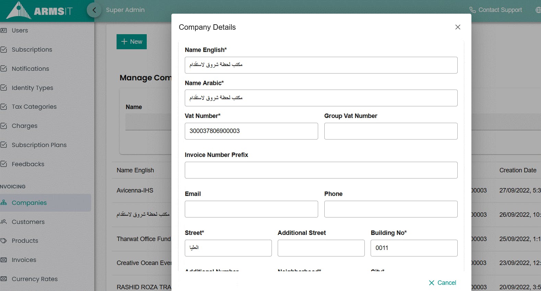Image resolution: width=541 pixels, height=291 pixels.
Task: Click the Identity Types sidebar icon
Action: click(x=4, y=88)
